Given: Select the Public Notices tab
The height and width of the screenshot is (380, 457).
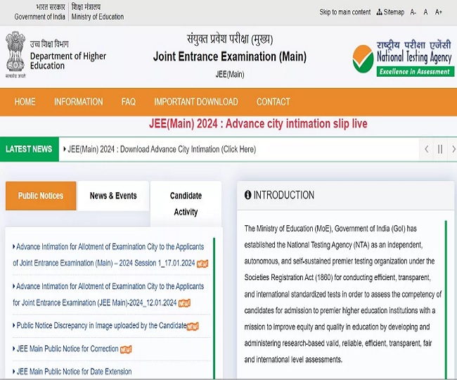Looking at the screenshot, I should [x=41, y=196].
